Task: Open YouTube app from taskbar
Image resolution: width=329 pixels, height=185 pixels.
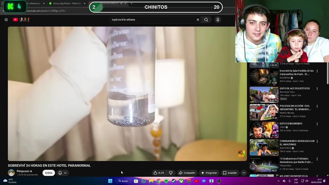Action: 196,181
